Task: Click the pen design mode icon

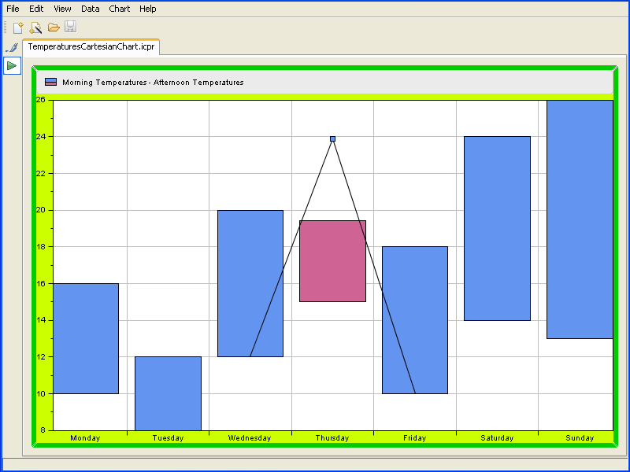Action: click(11, 48)
